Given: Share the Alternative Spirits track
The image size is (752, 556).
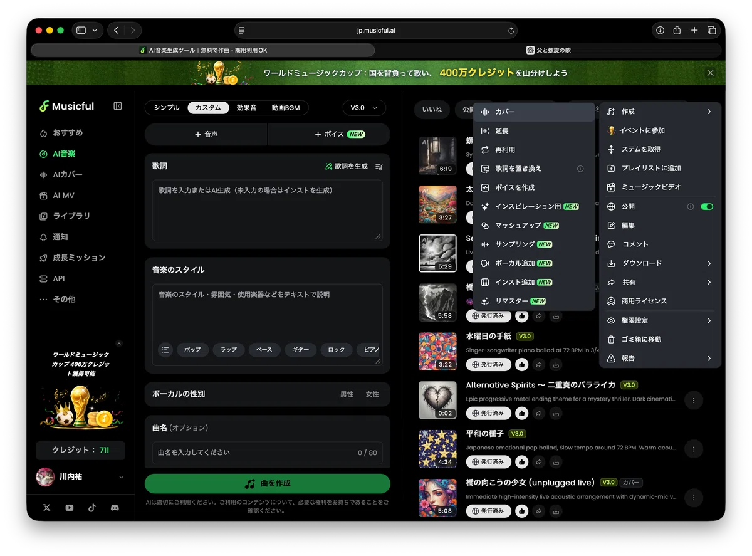Looking at the screenshot, I should point(539,413).
